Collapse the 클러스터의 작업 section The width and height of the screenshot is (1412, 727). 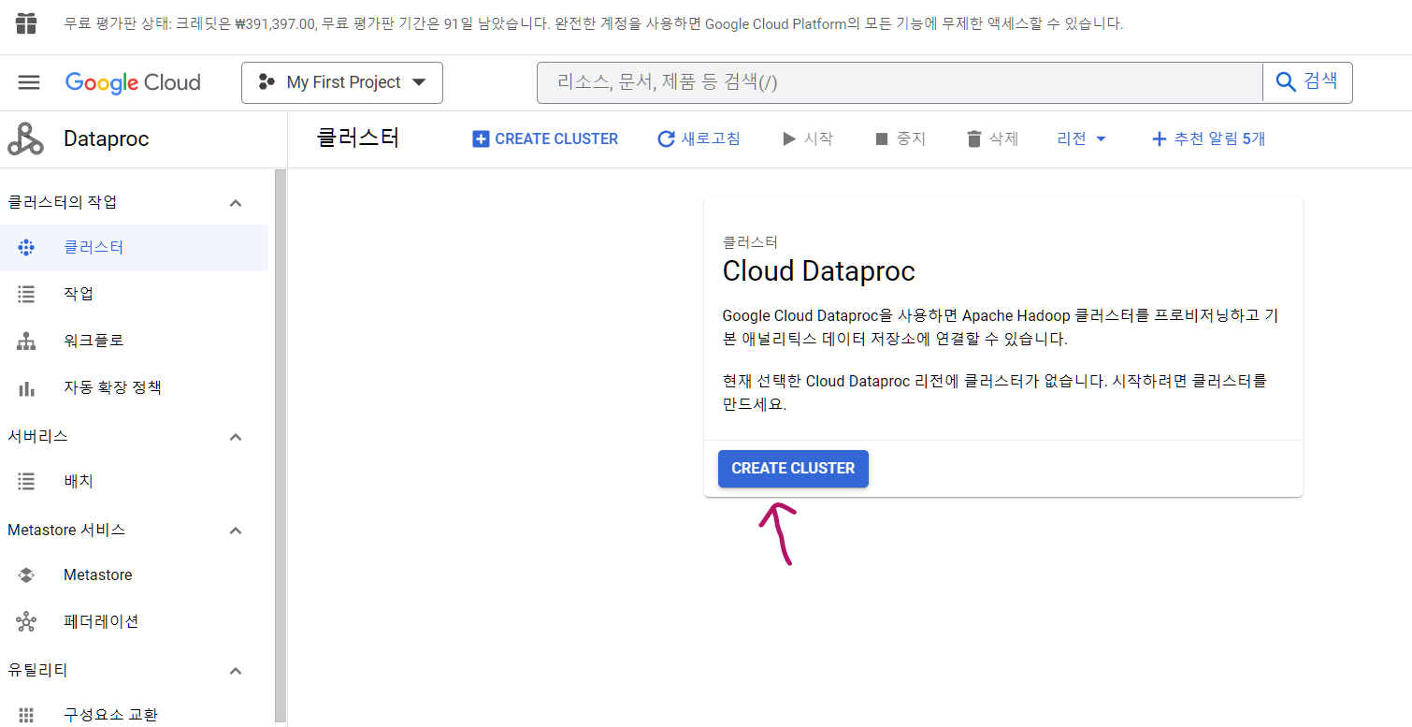click(236, 203)
